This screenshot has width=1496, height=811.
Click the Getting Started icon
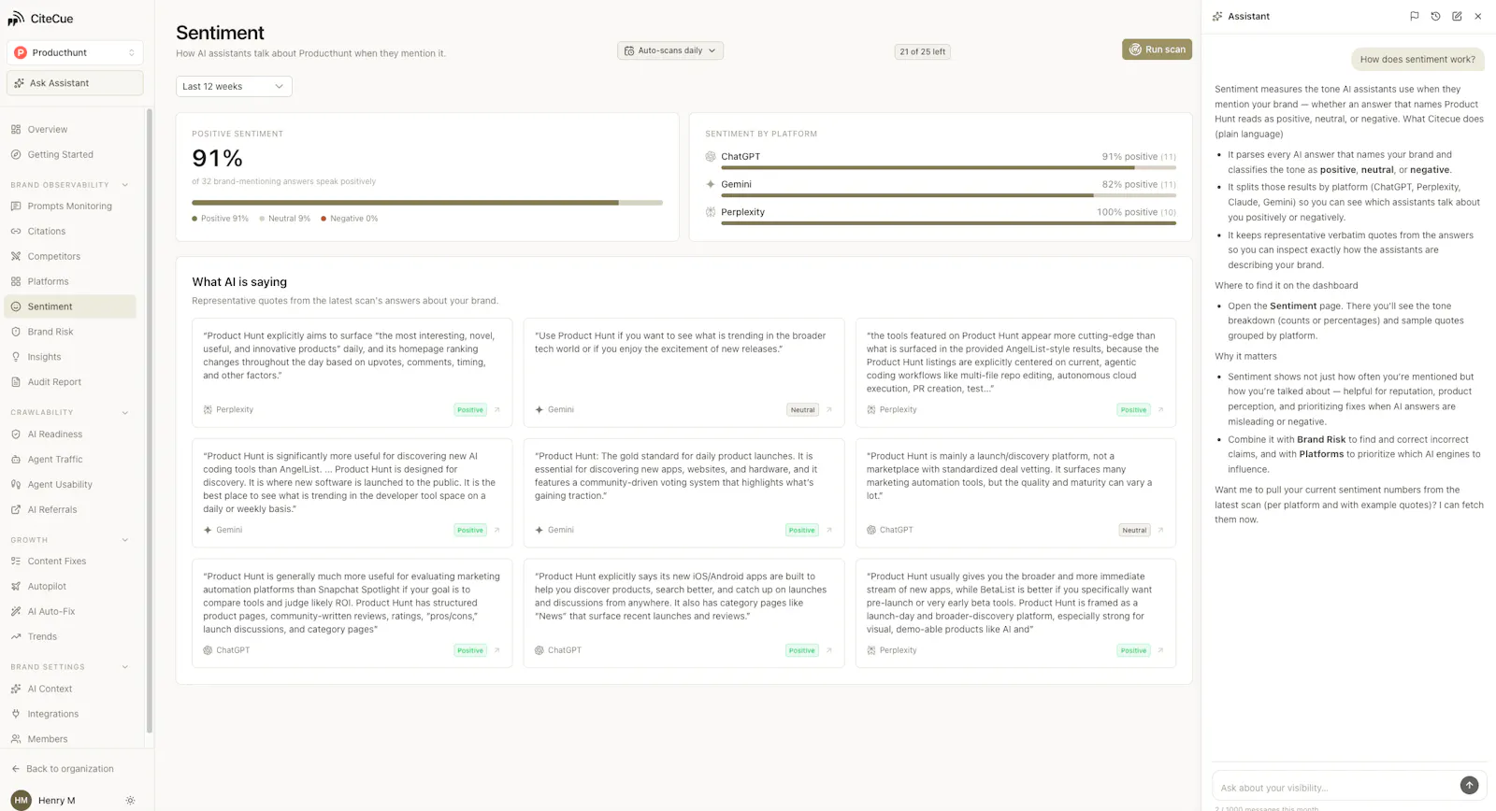(16, 155)
